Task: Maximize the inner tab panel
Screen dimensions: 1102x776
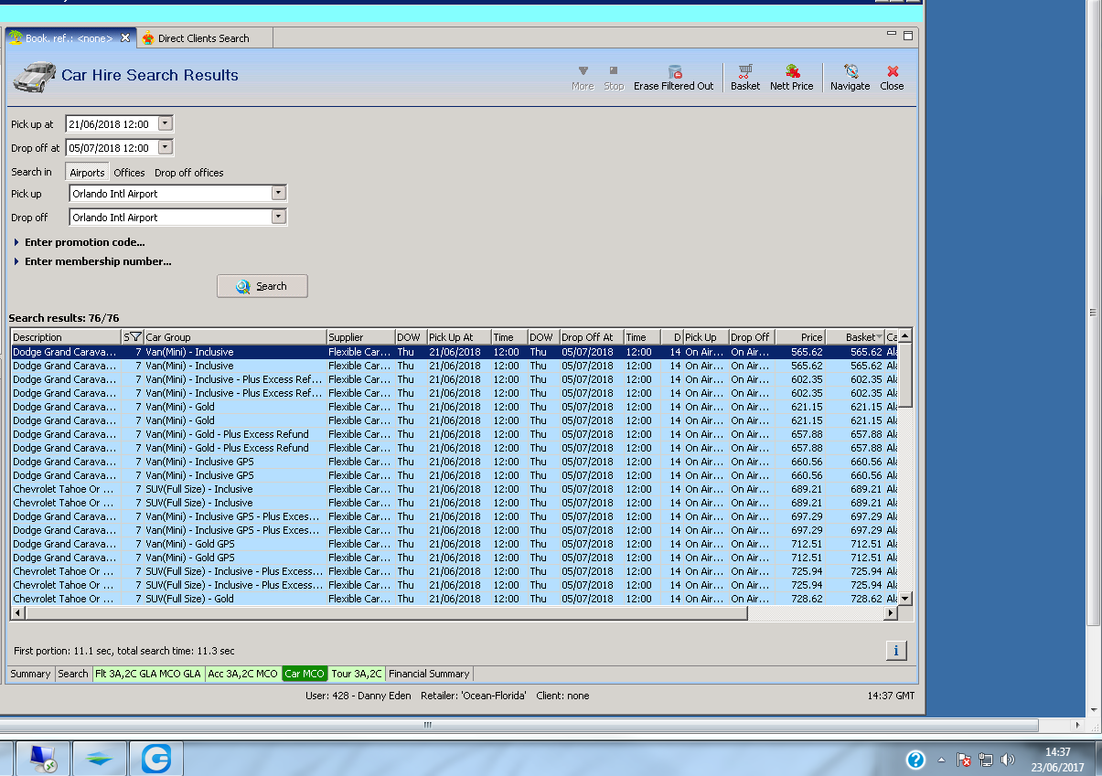Action: click(x=908, y=36)
